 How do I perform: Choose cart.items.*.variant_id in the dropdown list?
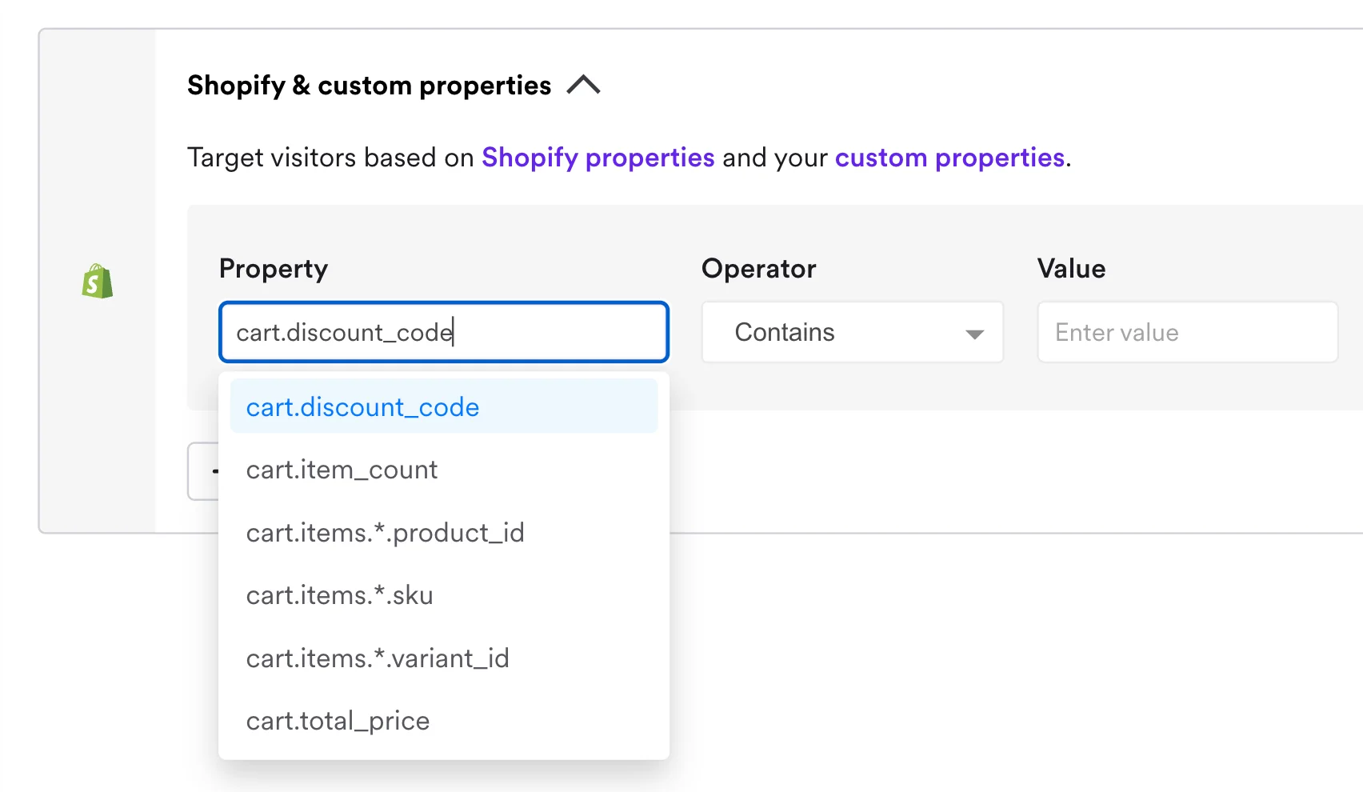(x=378, y=658)
